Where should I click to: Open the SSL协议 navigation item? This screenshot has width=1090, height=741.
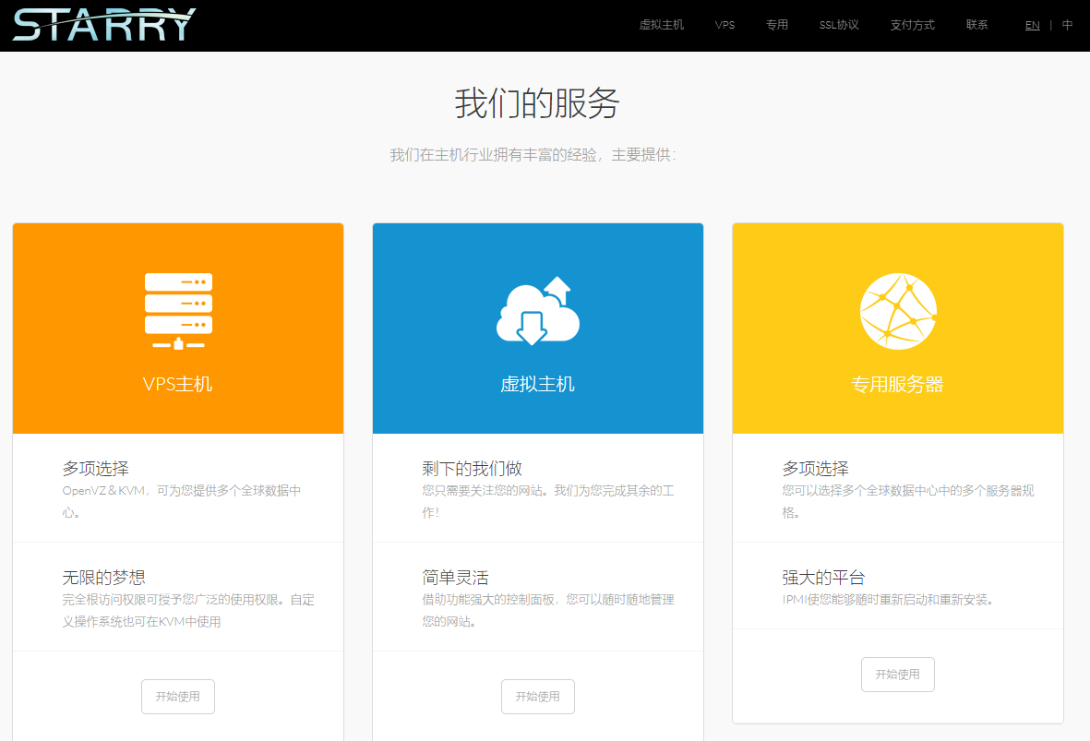tap(838, 25)
